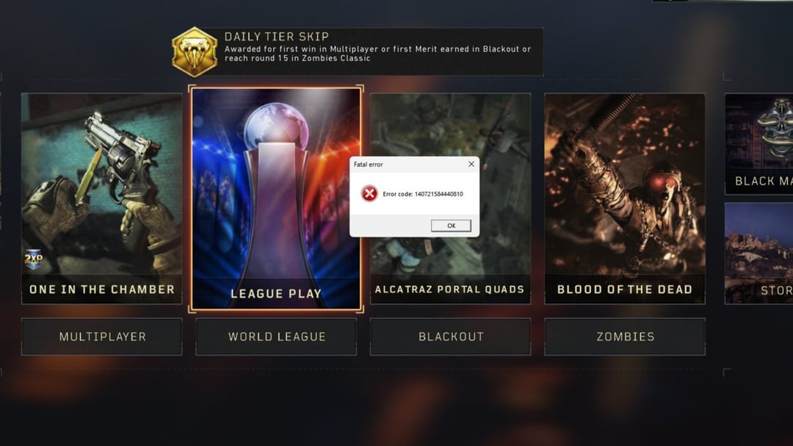Open the One in the Chamber tile
This screenshot has height=446, width=793.
tap(101, 198)
